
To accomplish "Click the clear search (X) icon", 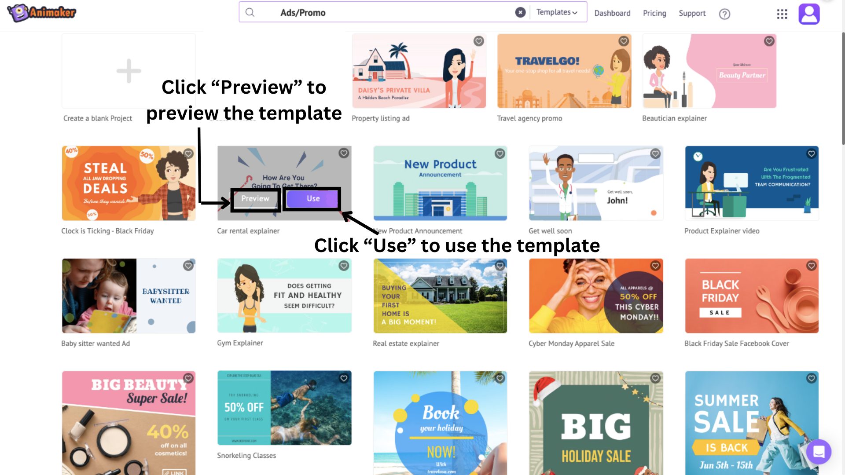I will pos(519,12).
